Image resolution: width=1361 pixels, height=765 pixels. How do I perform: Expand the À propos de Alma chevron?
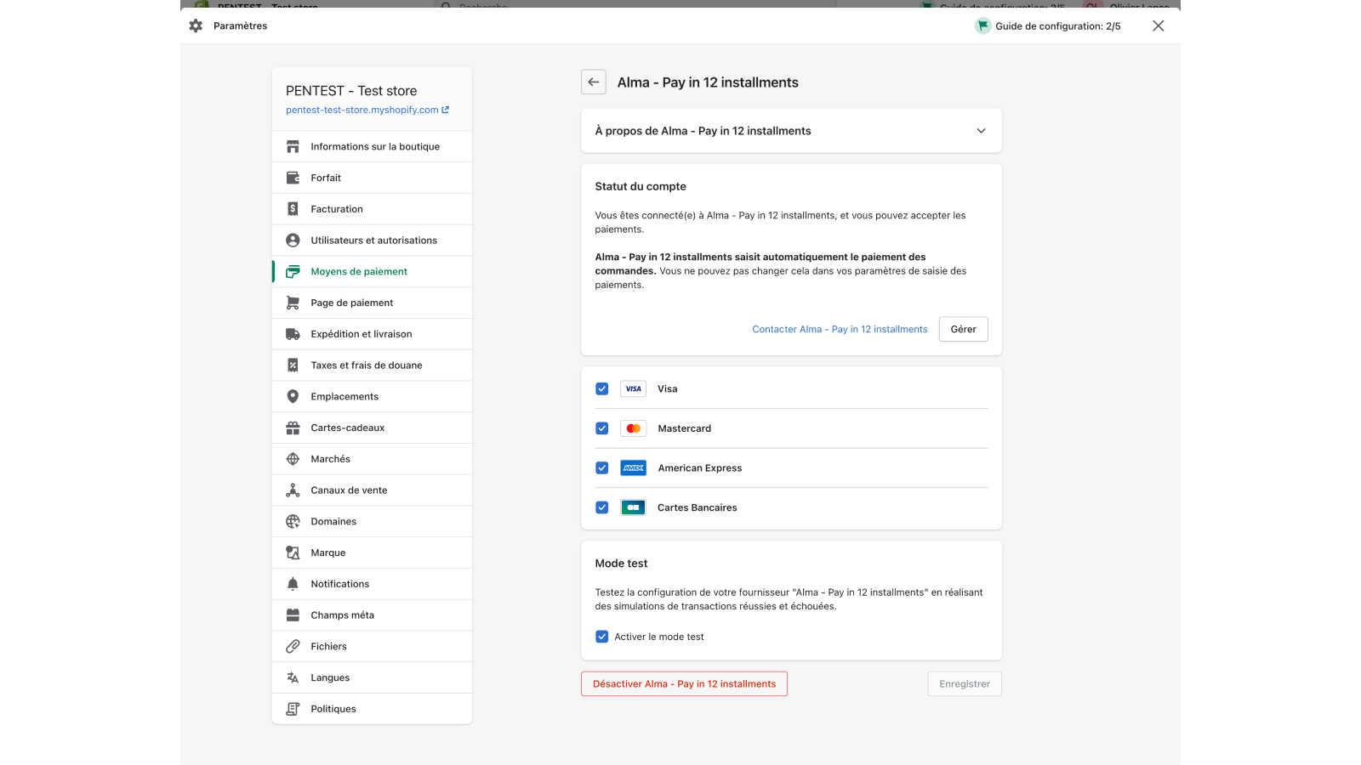tap(981, 131)
